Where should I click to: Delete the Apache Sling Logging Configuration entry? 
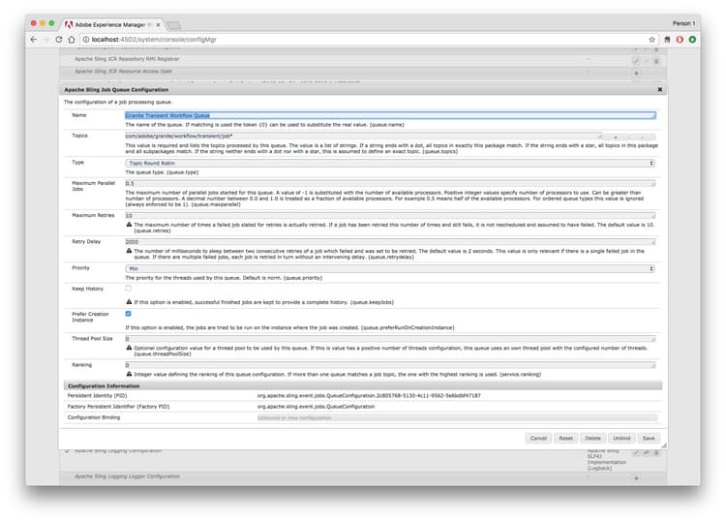point(656,453)
